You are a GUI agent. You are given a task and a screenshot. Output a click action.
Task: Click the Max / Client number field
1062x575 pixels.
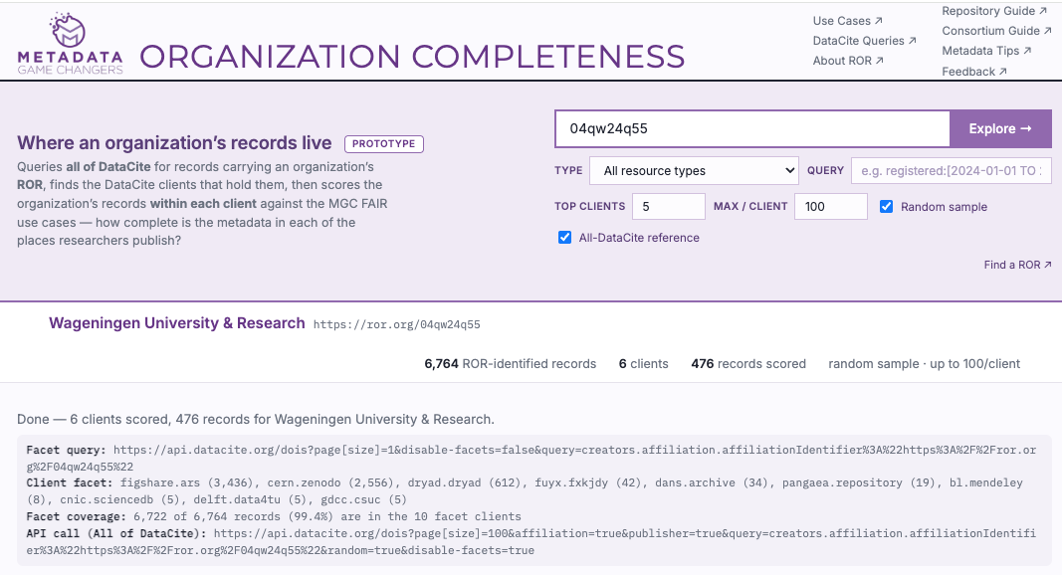pyautogui.click(x=830, y=207)
